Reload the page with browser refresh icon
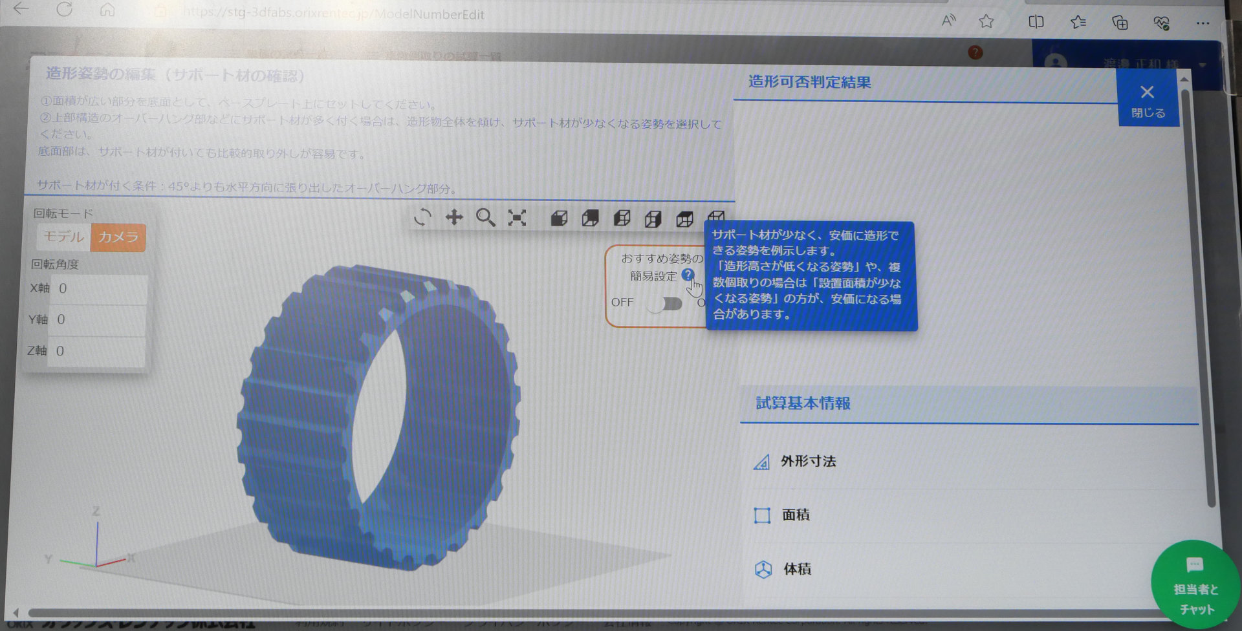The image size is (1242, 631). (64, 9)
